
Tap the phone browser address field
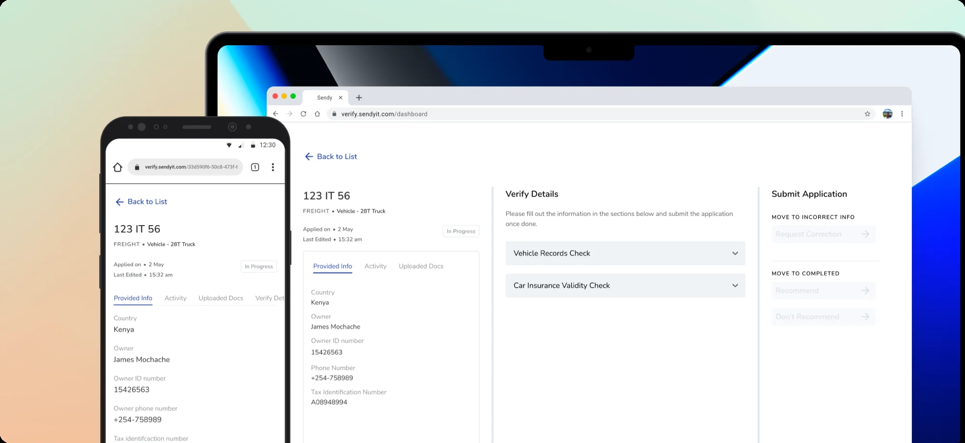coord(185,167)
